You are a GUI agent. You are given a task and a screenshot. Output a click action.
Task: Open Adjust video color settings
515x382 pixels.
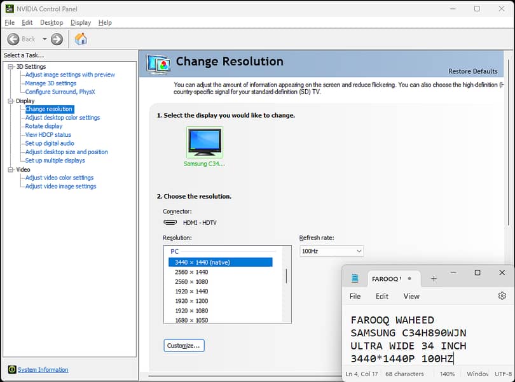click(x=59, y=178)
